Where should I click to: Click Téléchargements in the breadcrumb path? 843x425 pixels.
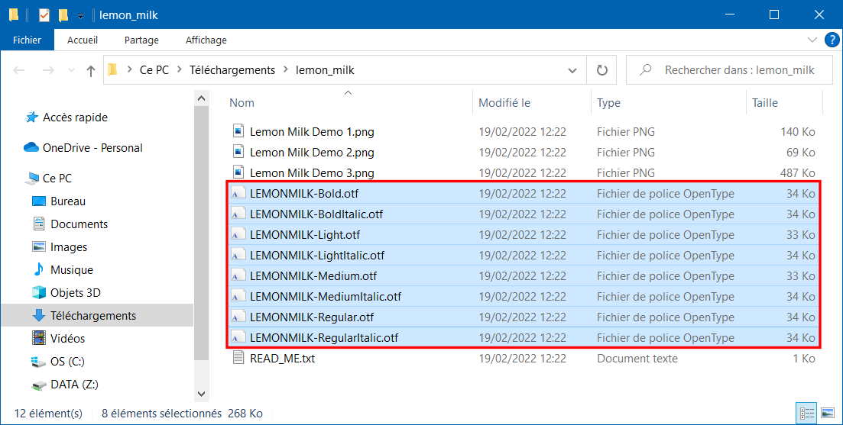point(232,70)
